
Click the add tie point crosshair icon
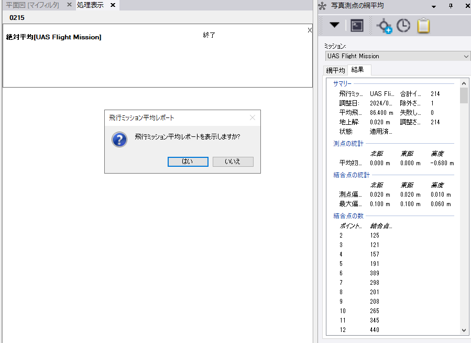385,26
